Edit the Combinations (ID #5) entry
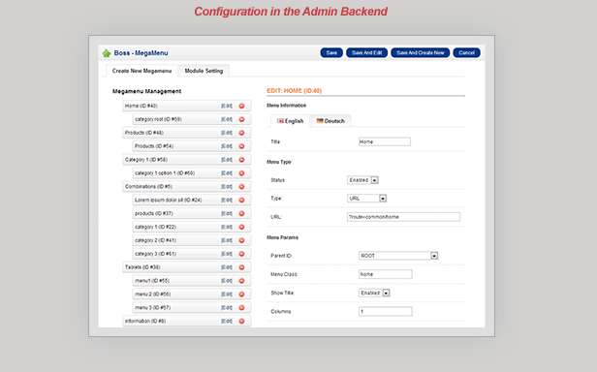Image resolution: width=597 pixels, height=372 pixels. tap(227, 187)
